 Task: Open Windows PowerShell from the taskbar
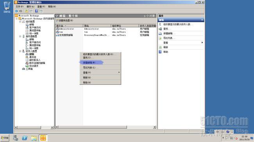[25, 138]
